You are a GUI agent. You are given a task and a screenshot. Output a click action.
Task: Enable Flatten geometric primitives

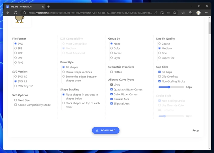pos(111,72)
